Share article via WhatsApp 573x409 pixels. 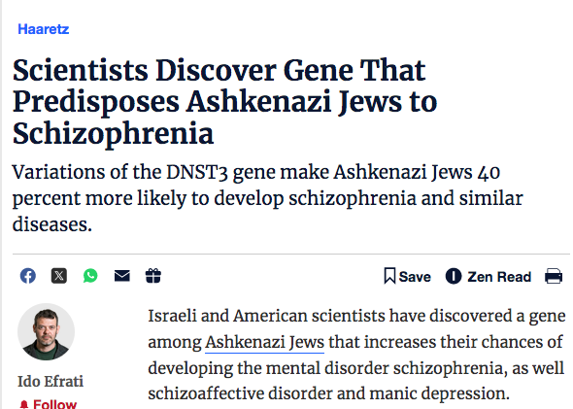pyautogui.click(x=90, y=276)
